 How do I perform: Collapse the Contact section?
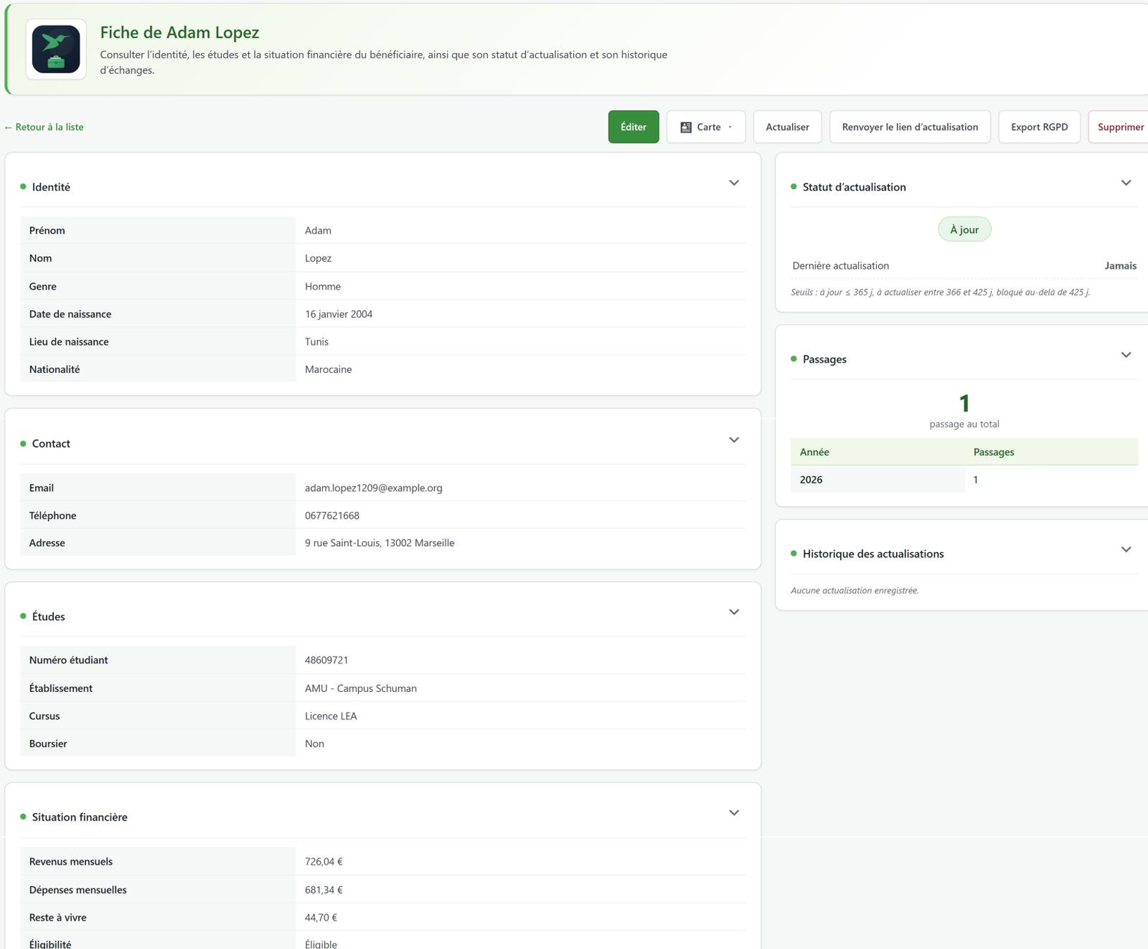[734, 440]
